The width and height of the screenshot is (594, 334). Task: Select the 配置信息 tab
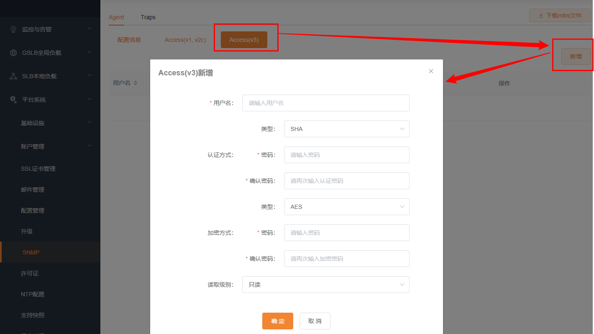[129, 39]
